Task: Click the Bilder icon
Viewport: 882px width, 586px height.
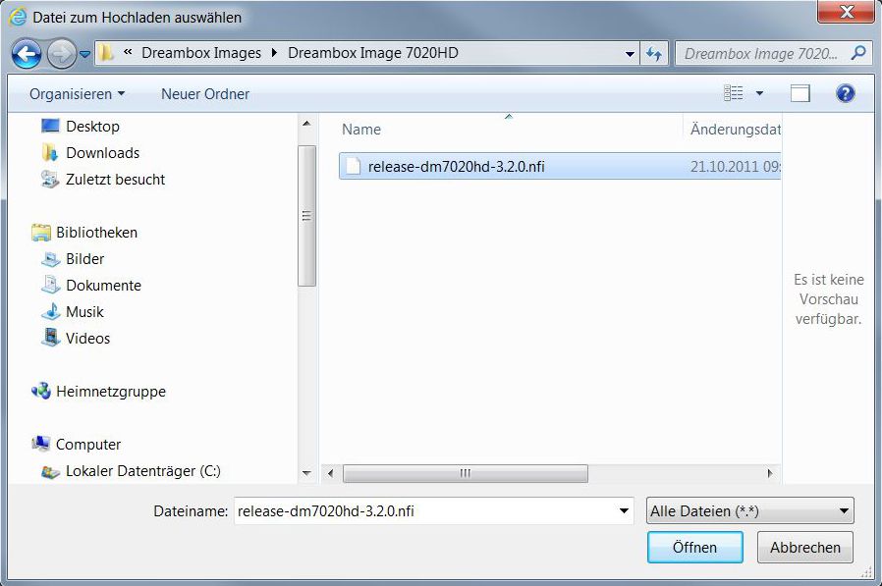Action: pyautogui.click(x=50, y=259)
